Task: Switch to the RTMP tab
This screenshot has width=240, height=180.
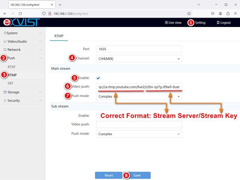Action: click(x=59, y=36)
